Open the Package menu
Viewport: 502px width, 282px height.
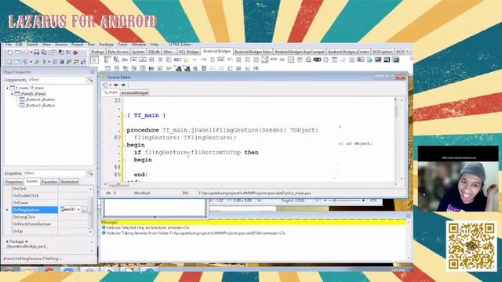[x=106, y=45]
